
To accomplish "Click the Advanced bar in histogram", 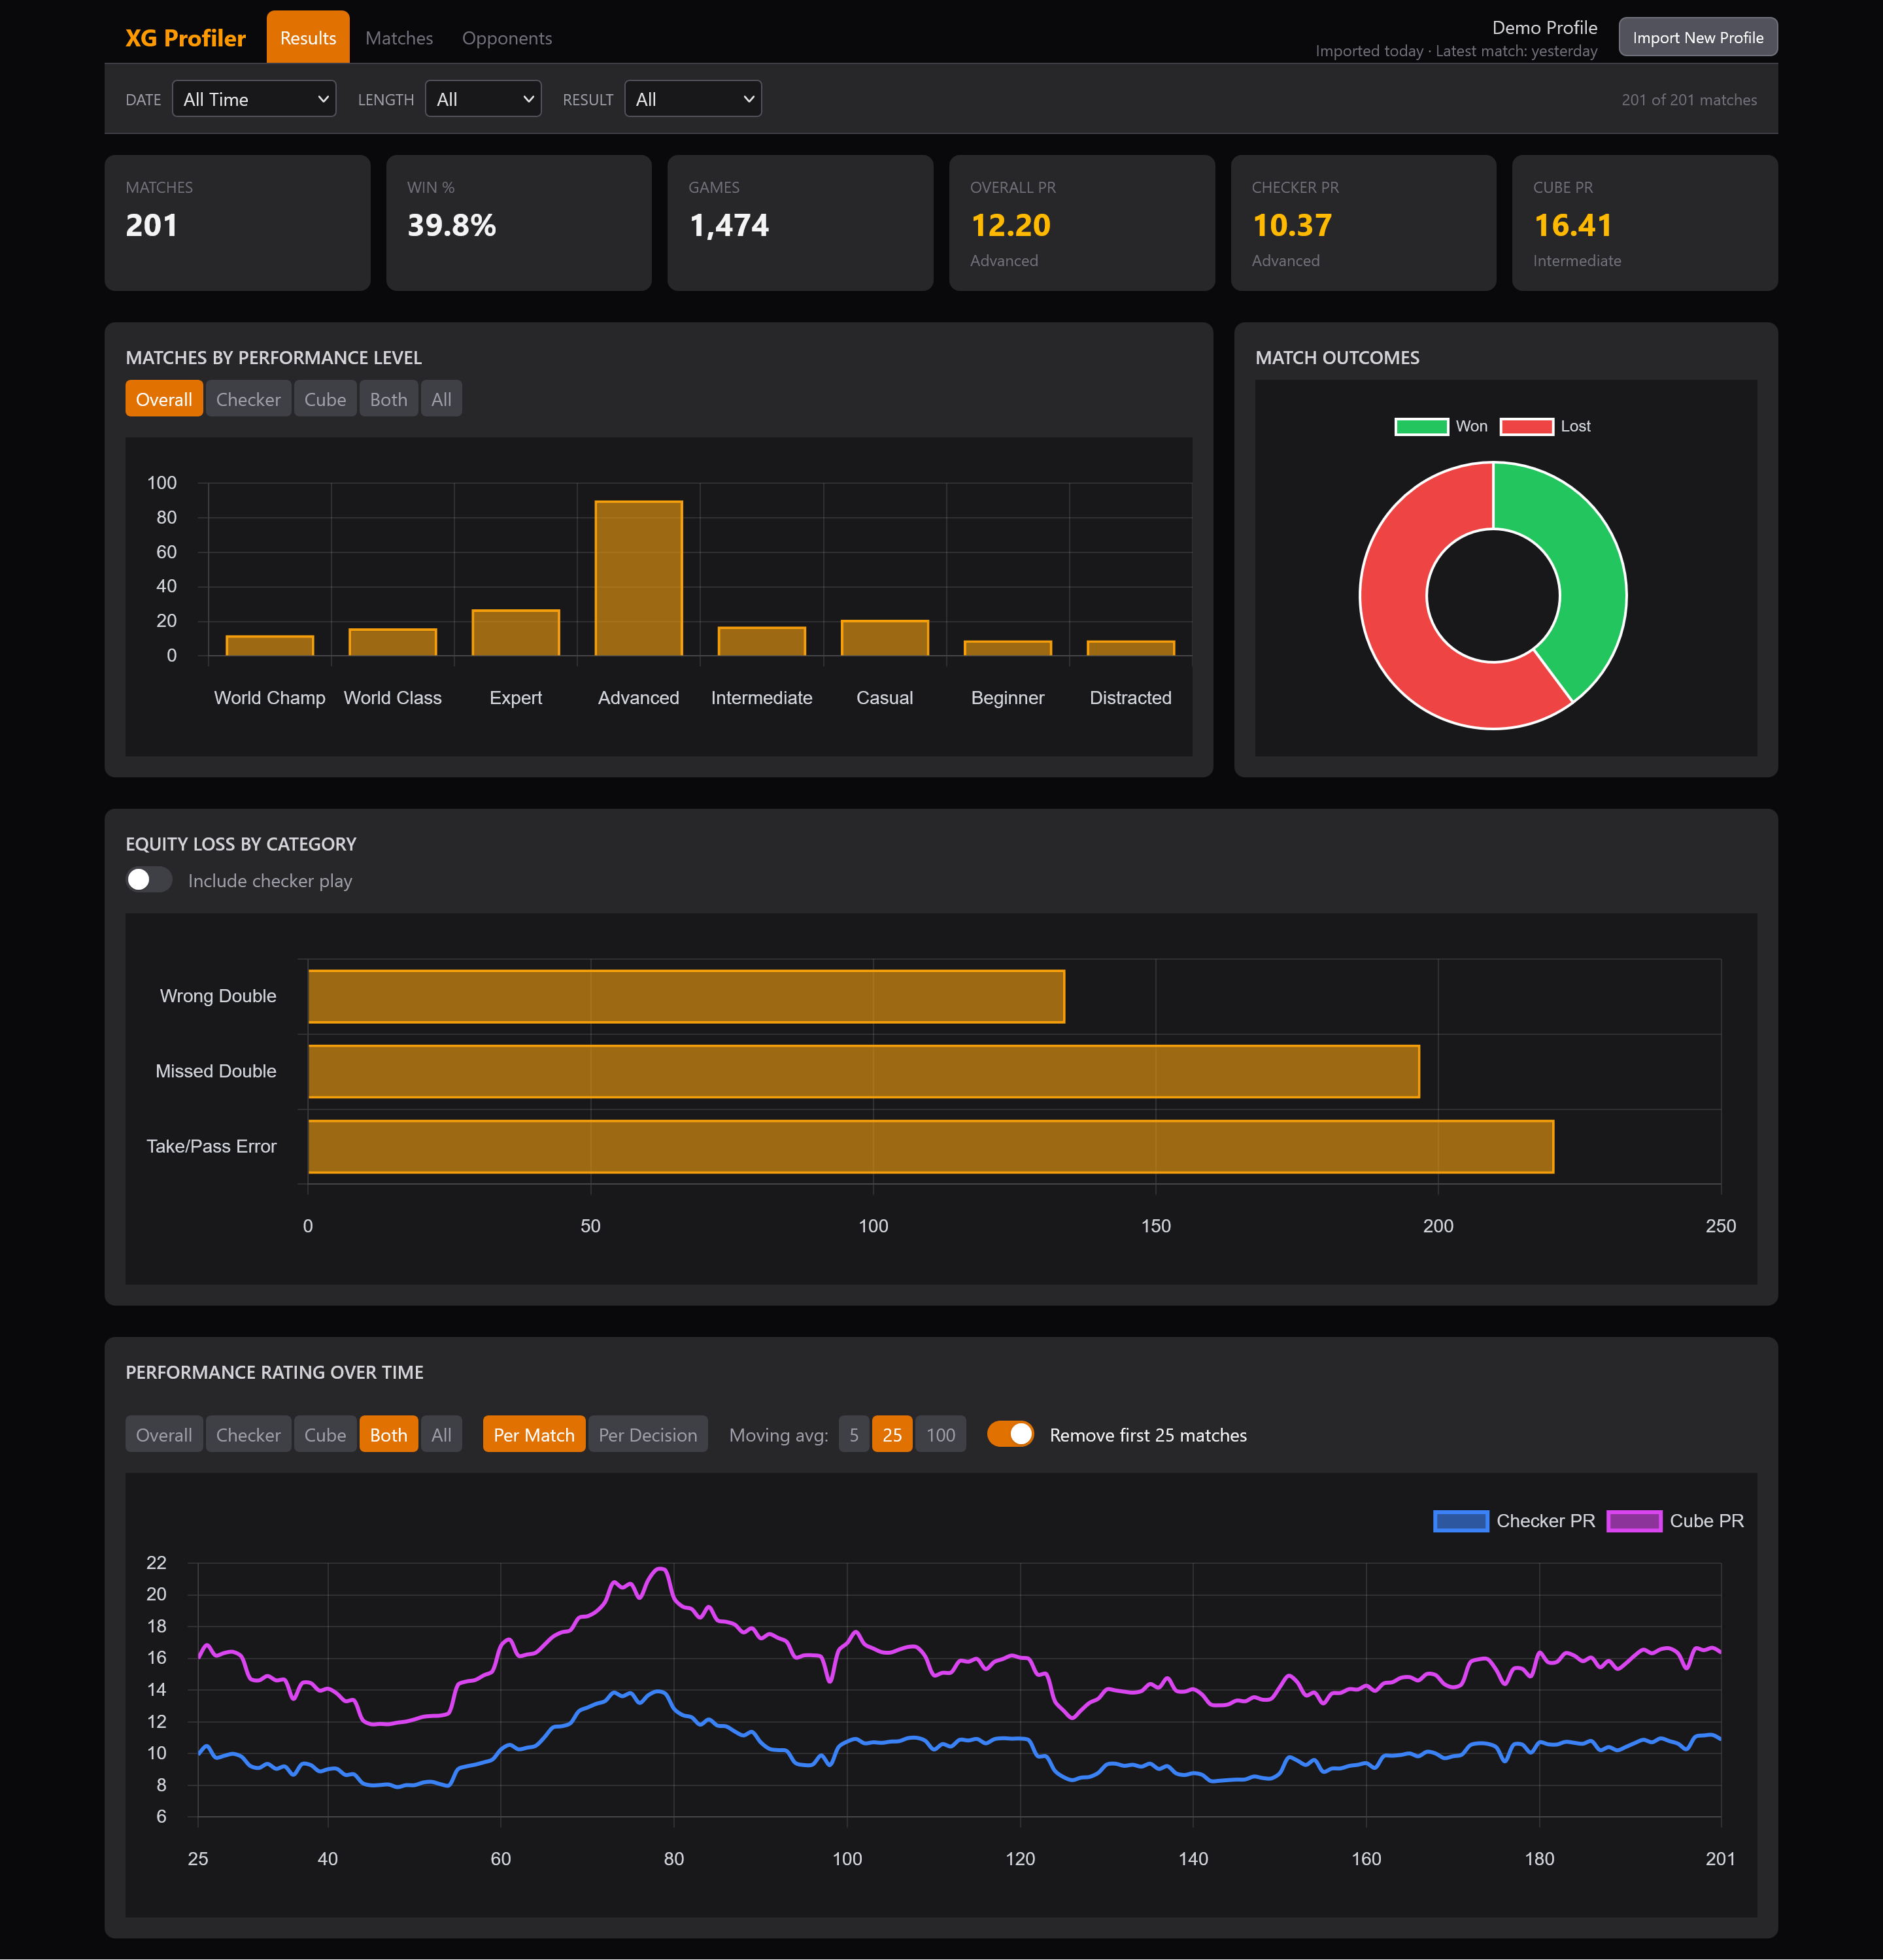I will [x=638, y=579].
